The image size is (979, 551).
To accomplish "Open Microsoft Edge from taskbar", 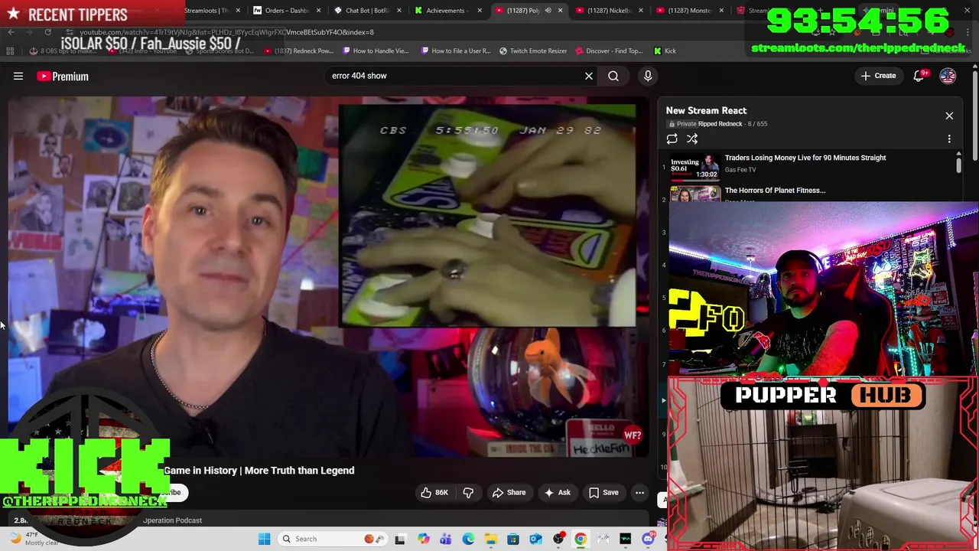I will 468,539.
